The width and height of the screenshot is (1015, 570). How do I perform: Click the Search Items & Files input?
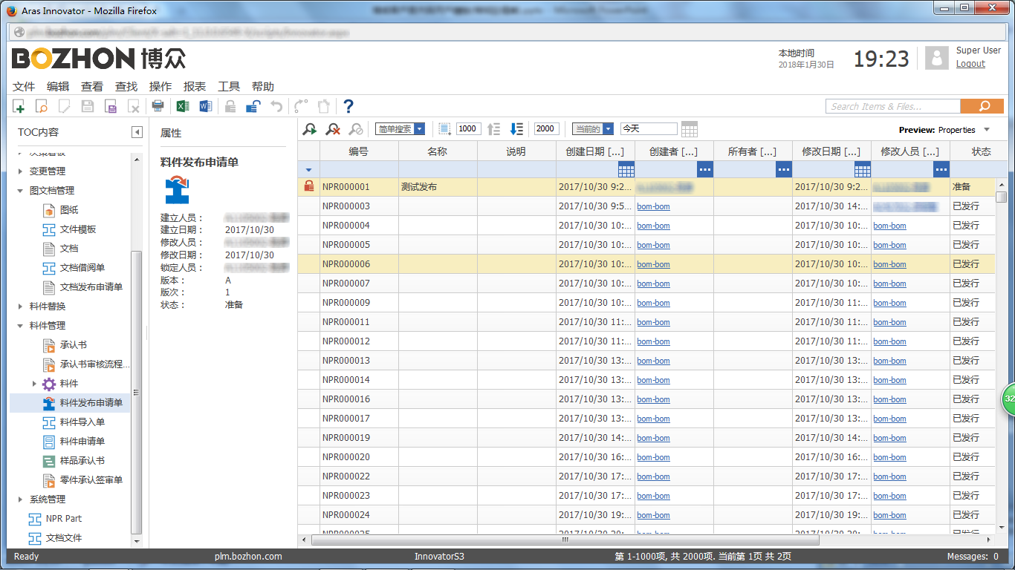coord(893,106)
